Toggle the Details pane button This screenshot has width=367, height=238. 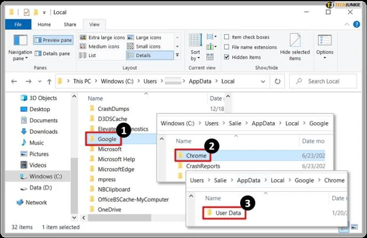[52, 54]
